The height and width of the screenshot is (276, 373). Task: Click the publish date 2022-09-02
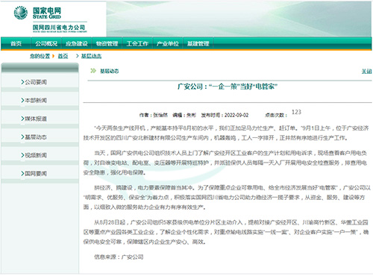(236, 115)
